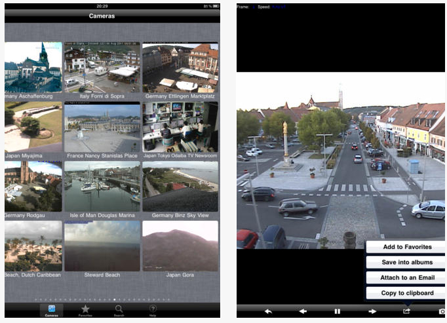Click the 'Isle of Man Douglas Marina' label
This screenshot has height=323, width=447.
point(102,216)
